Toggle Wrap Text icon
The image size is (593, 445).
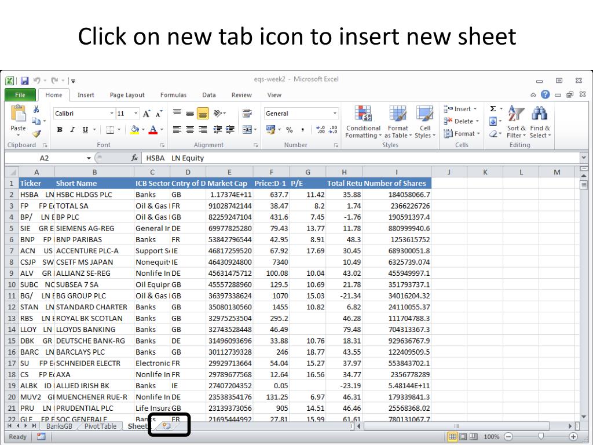coord(247,113)
